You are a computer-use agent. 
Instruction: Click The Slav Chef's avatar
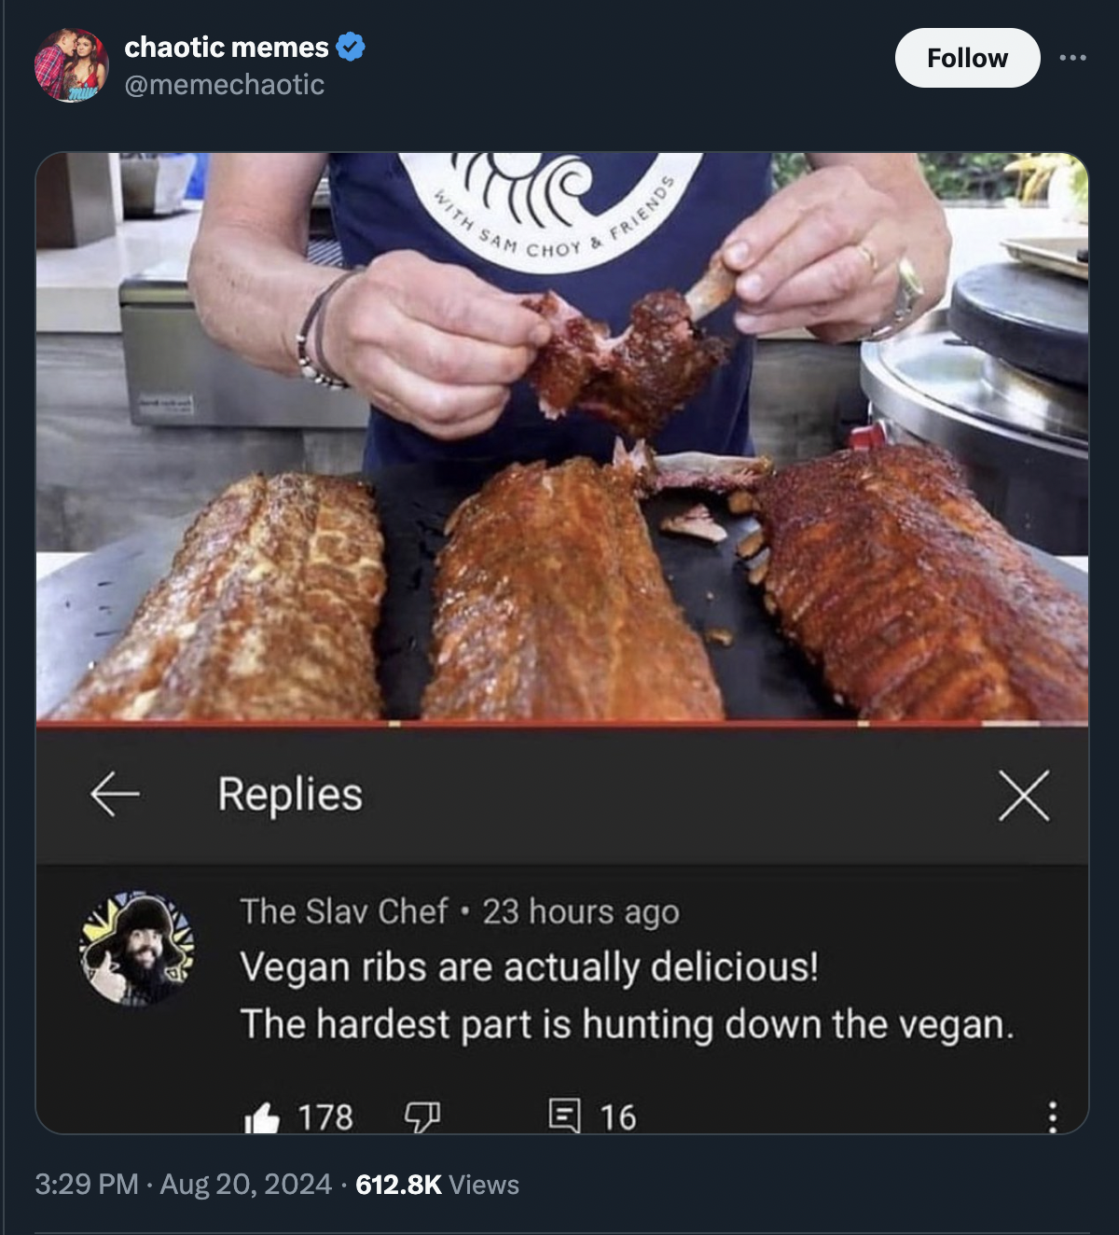click(137, 948)
